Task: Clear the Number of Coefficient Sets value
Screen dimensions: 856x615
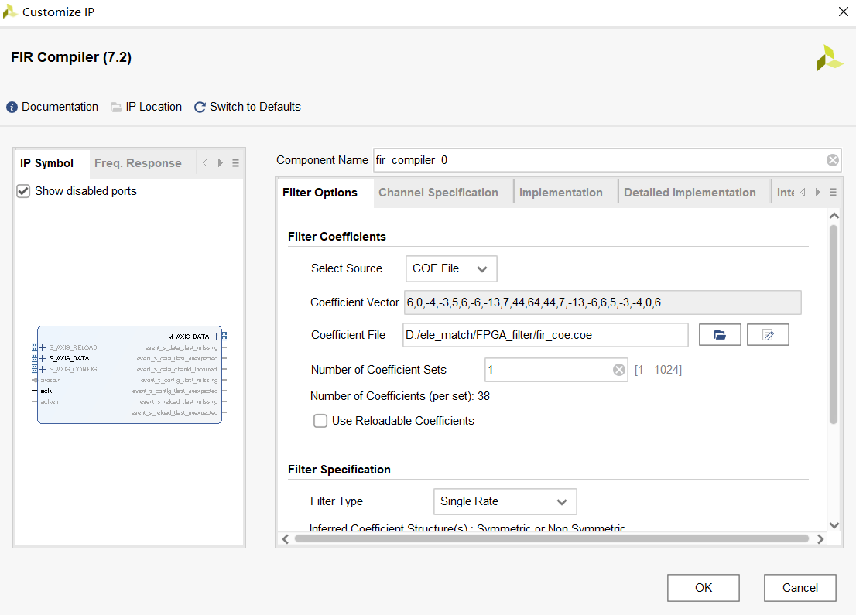Action: (x=618, y=370)
